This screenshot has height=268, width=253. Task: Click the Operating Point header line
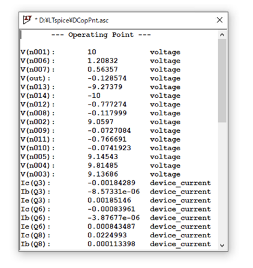point(101,35)
